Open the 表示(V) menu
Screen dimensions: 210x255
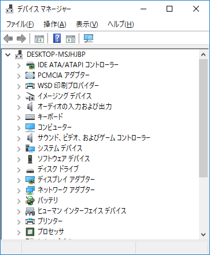[x=87, y=24]
